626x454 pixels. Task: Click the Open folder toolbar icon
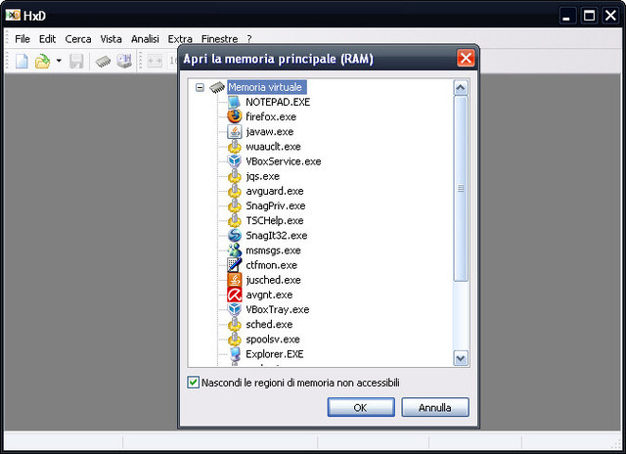[x=42, y=61]
